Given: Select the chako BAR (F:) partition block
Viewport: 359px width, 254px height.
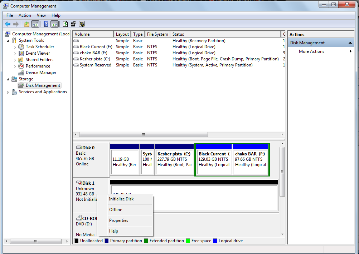Looking at the screenshot, I should [250, 159].
